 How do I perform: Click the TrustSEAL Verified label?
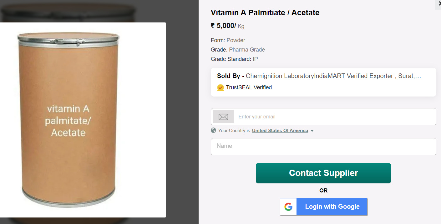[249, 87]
